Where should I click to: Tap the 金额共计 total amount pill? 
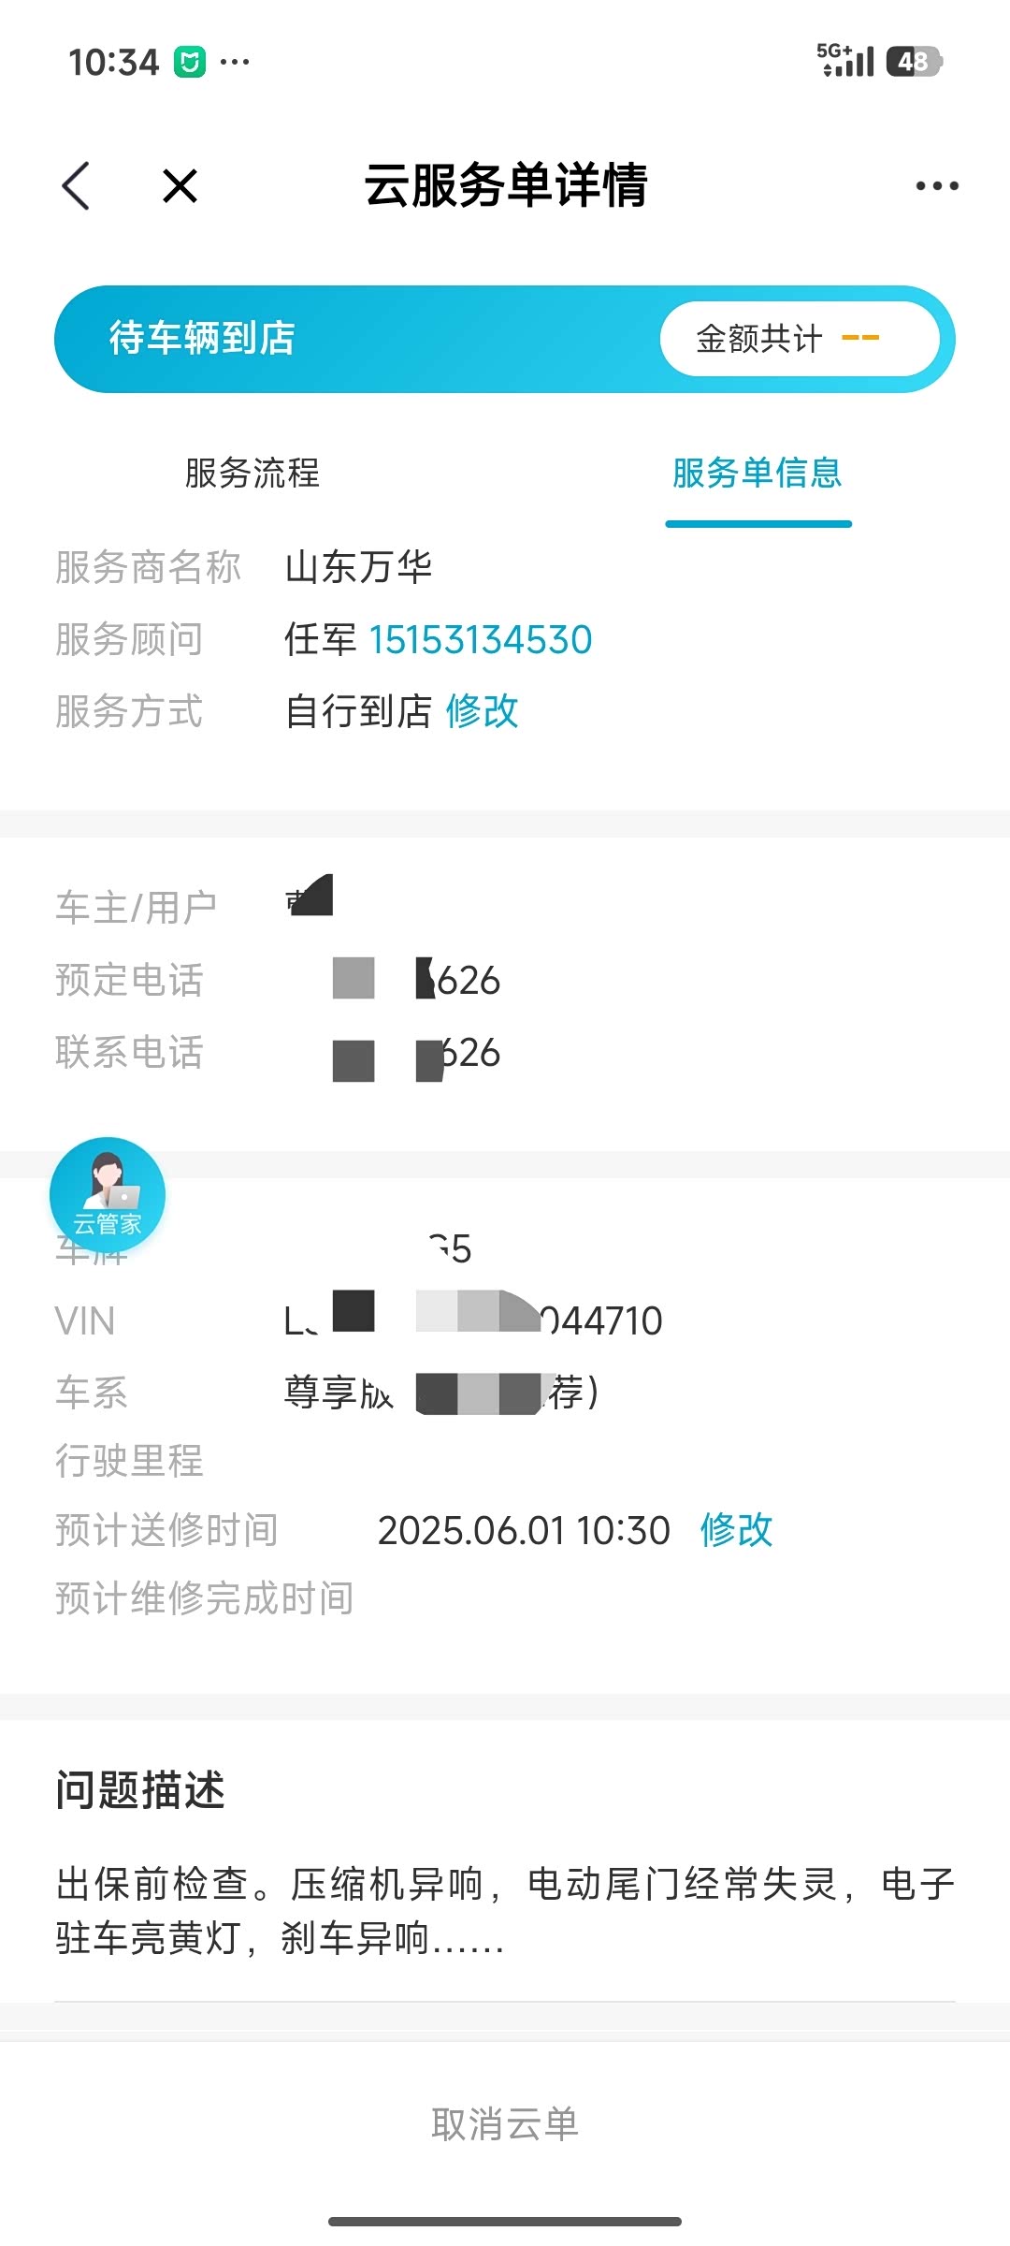[x=799, y=339]
